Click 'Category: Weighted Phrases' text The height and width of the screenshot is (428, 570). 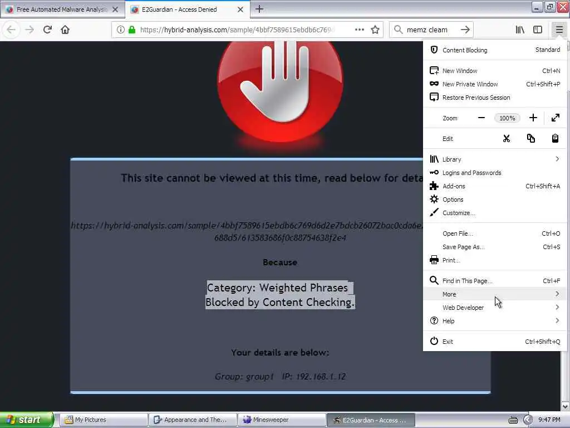(x=277, y=288)
